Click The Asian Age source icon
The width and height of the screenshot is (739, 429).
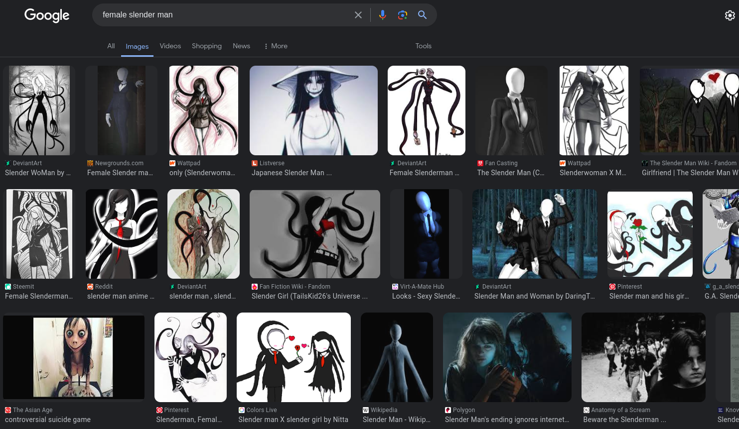pos(8,410)
